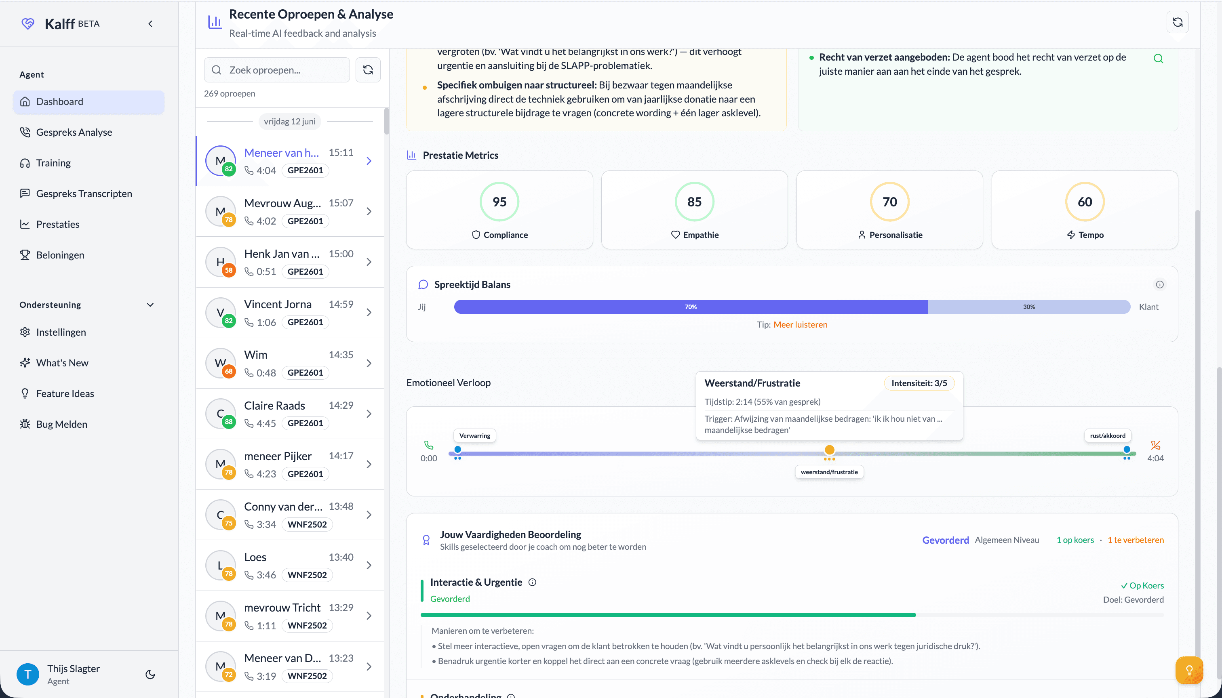Expand the meneer Pijker call chevron

369,464
